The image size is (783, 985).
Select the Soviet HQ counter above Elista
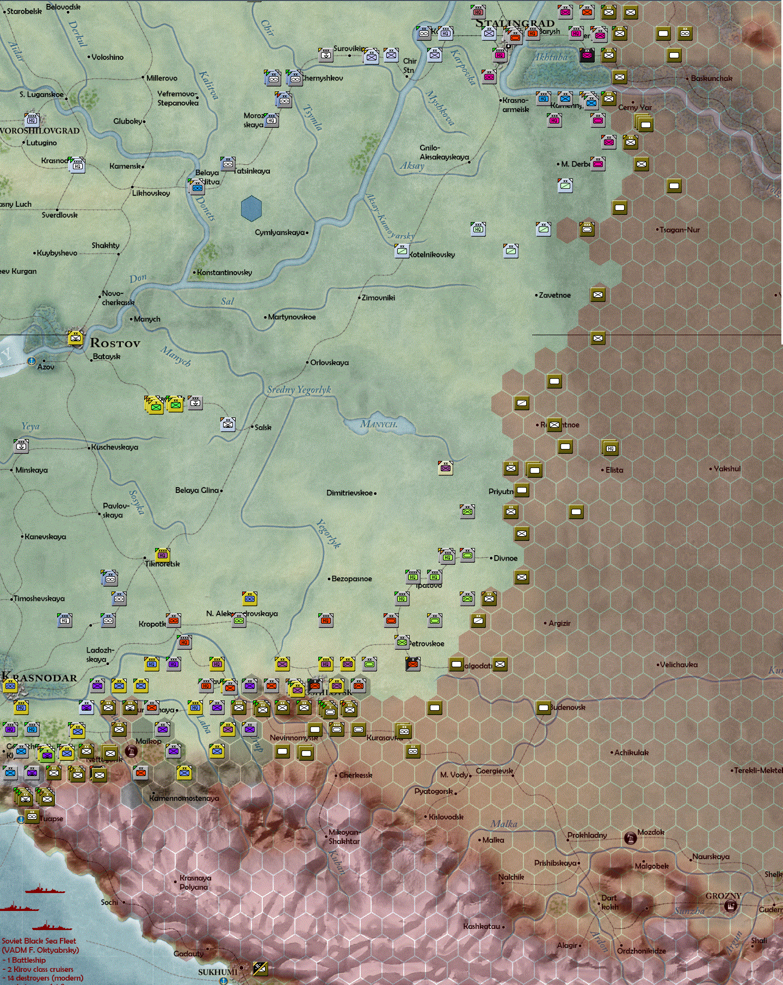click(x=611, y=448)
